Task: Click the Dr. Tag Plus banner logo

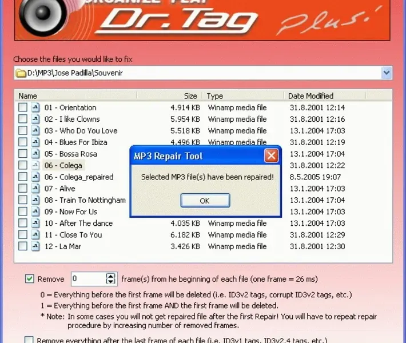Action: tap(202, 20)
